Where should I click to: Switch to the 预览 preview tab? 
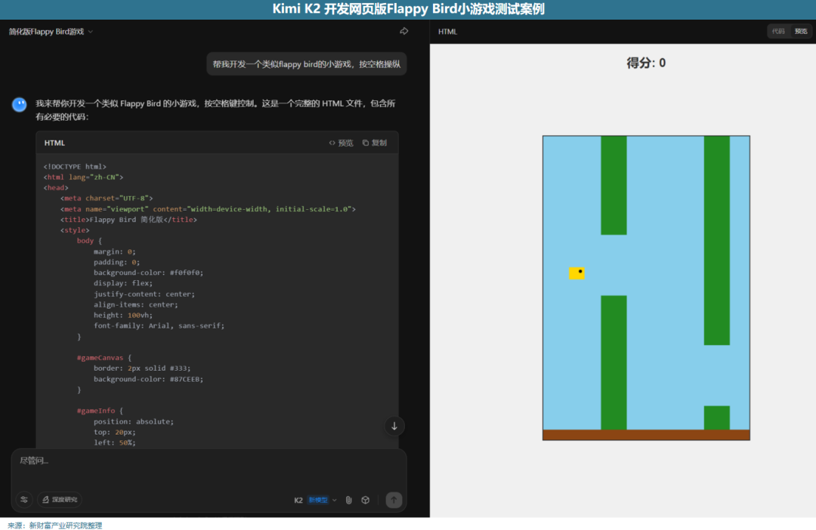tap(801, 31)
